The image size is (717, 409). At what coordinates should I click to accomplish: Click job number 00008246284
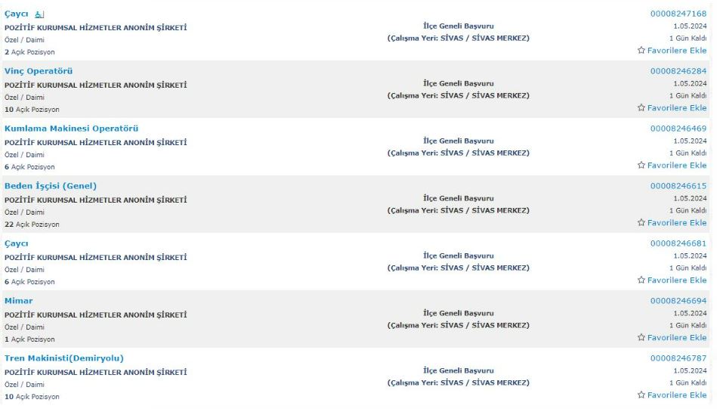[x=678, y=71]
